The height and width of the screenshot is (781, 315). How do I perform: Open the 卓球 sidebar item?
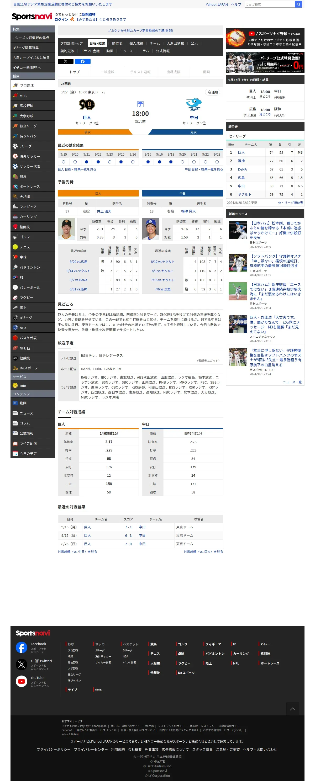click(33, 257)
